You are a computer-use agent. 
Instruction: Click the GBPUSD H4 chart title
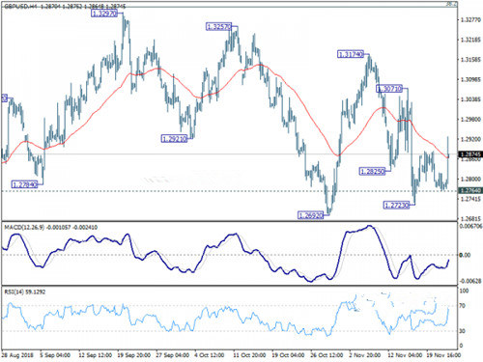click(x=20, y=6)
